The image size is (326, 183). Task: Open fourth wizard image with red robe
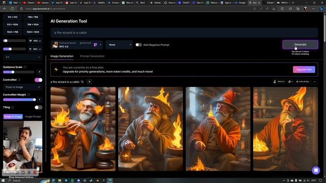285,129
